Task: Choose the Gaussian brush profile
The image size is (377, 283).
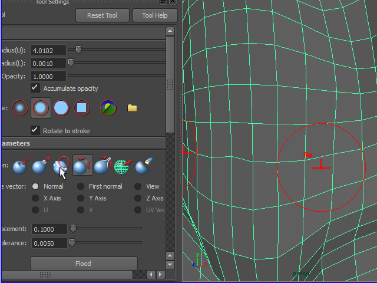Action: [x=21, y=108]
